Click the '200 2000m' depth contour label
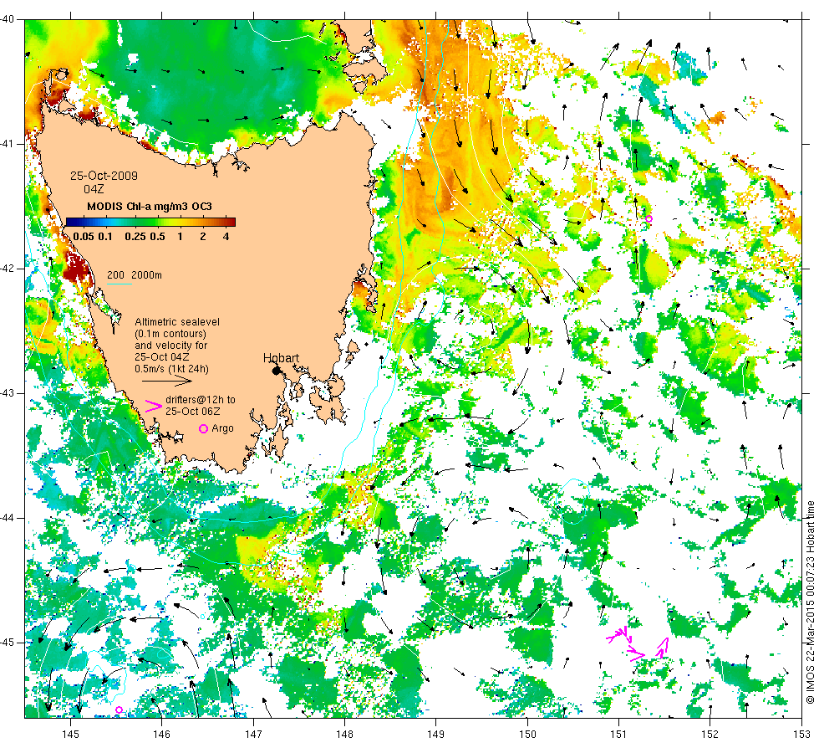Screen dimensions: 819x753 point(135,275)
